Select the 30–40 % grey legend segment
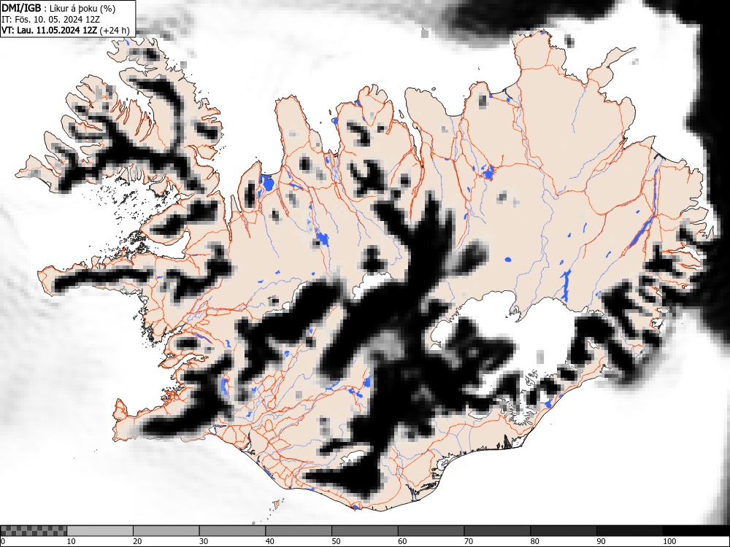 232,531
